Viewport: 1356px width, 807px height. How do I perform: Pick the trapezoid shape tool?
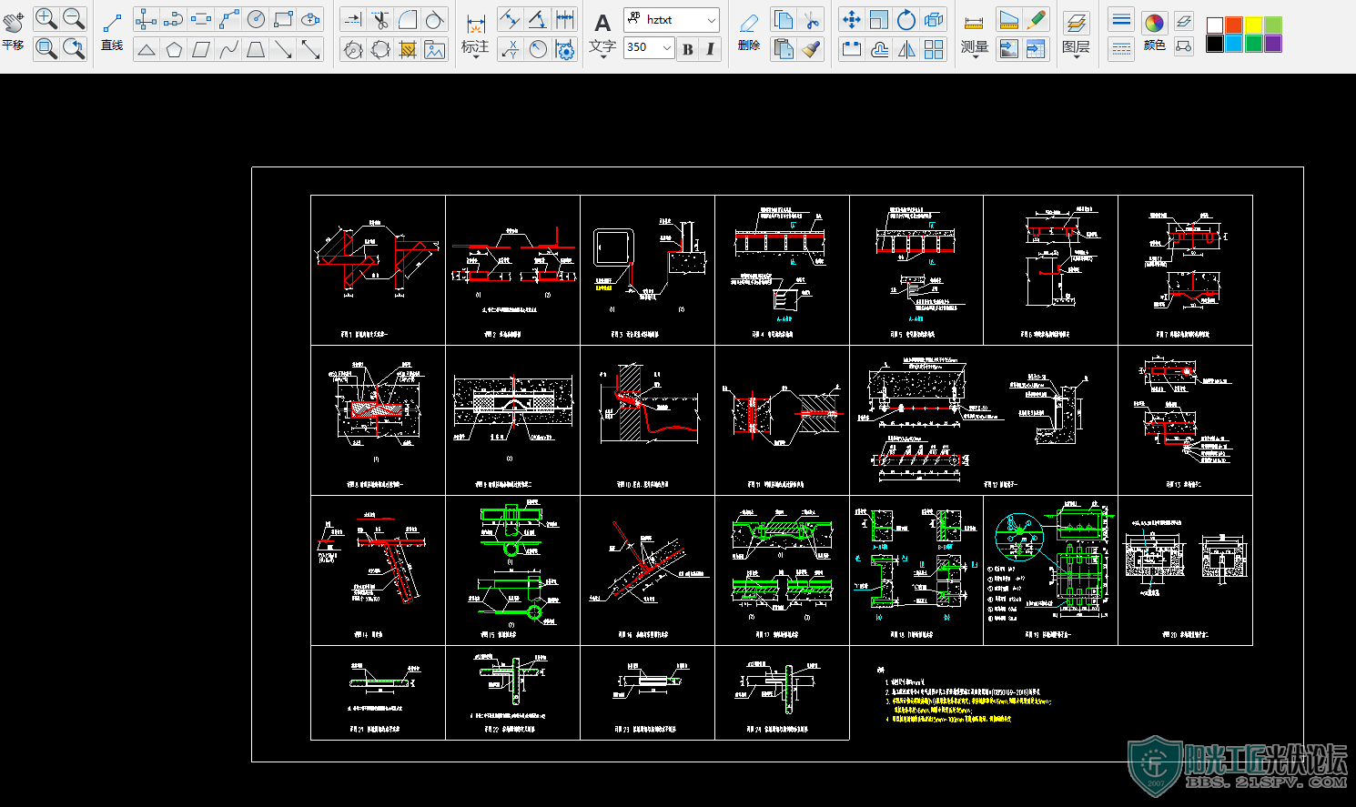point(256,49)
